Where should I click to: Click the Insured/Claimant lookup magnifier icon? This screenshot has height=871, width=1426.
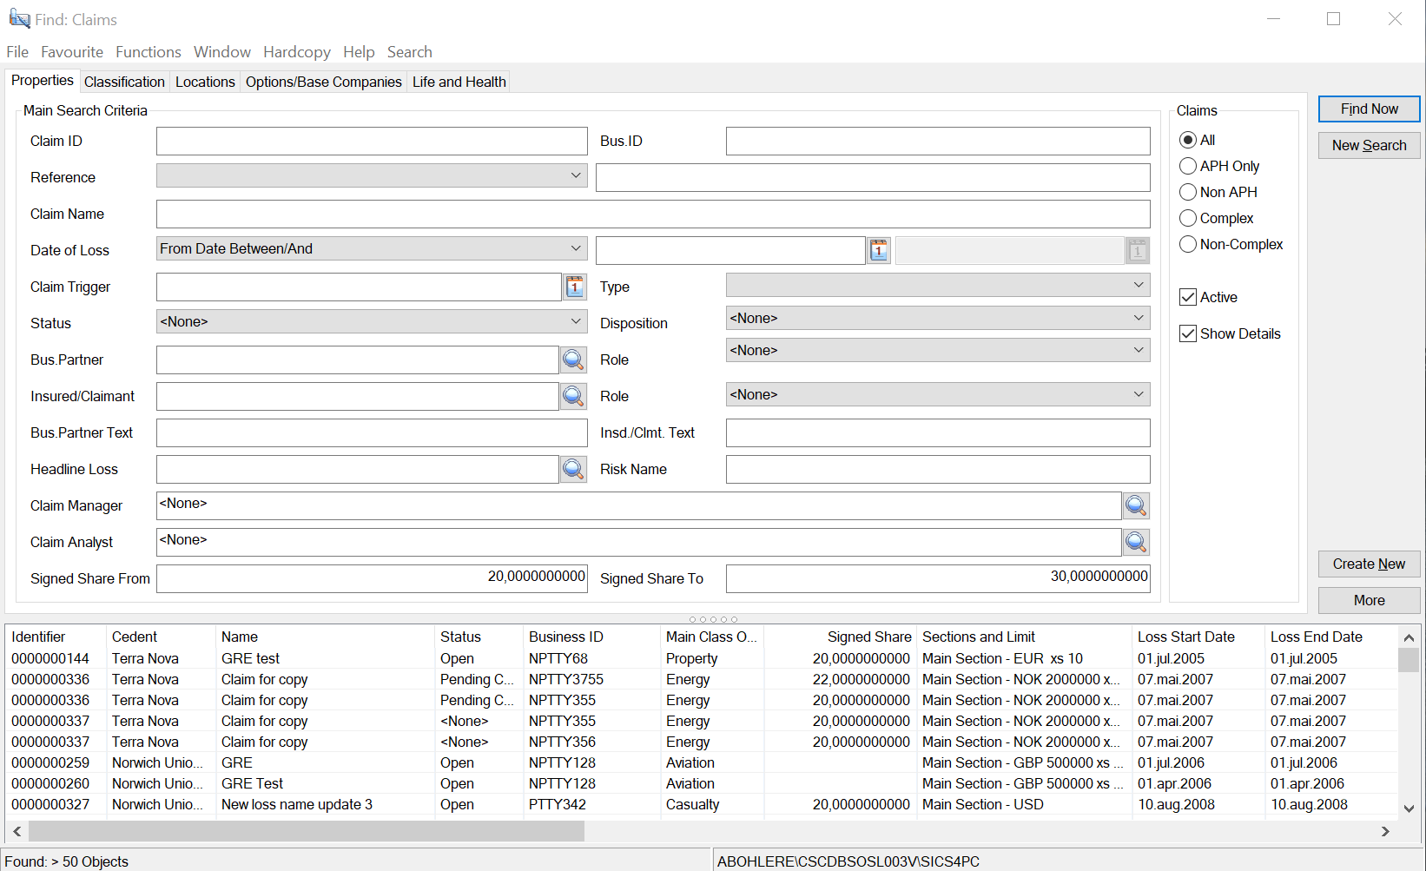click(573, 397)
